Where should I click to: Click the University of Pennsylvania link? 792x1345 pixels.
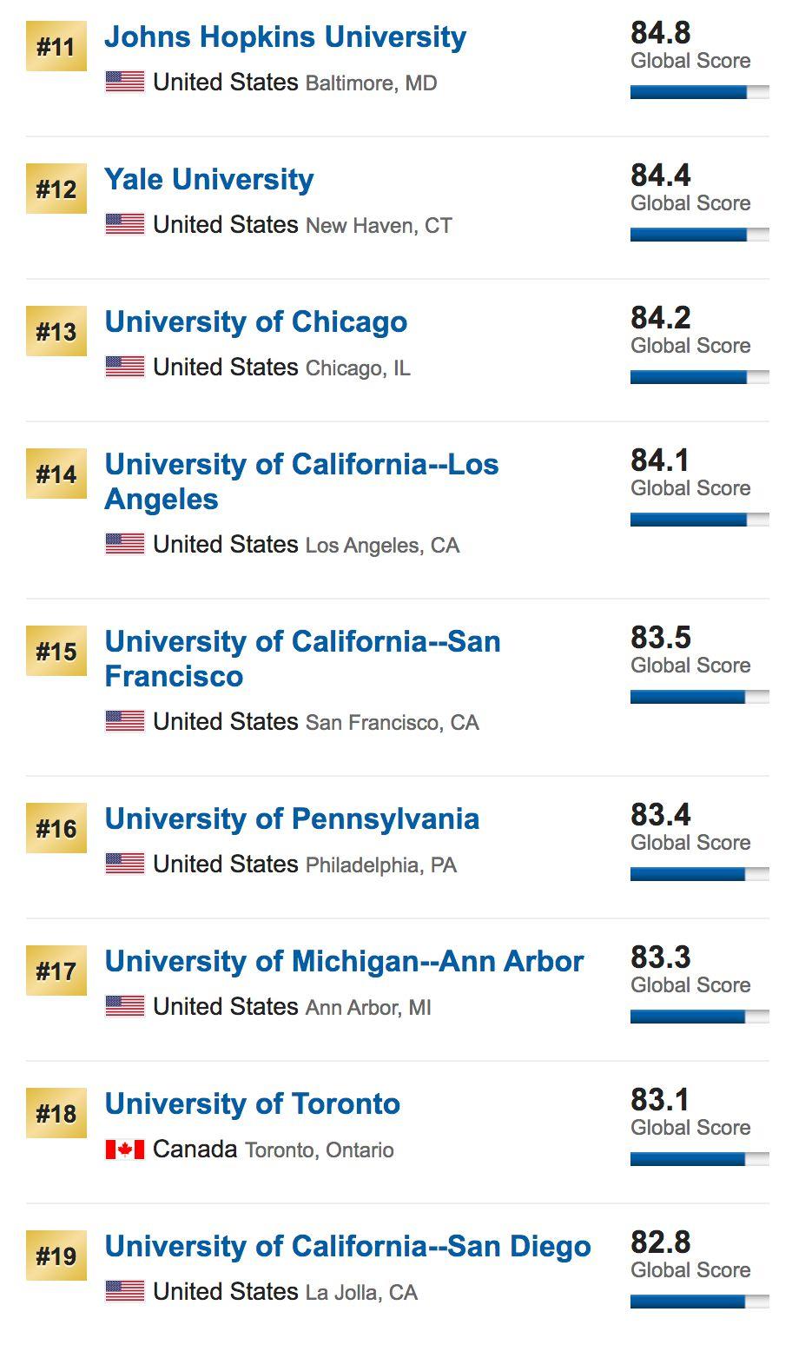292,819
